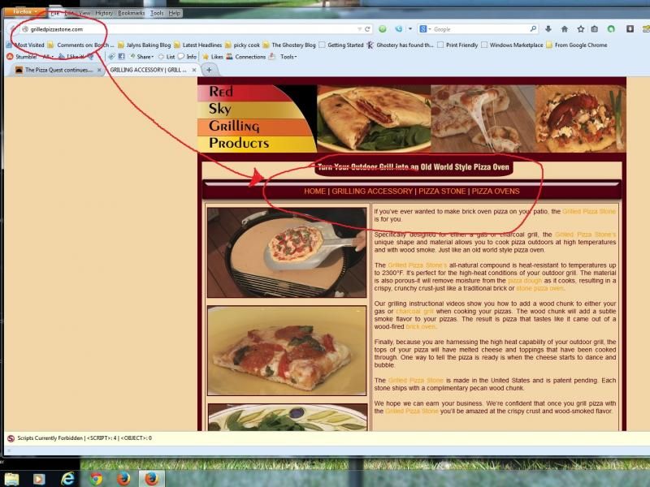The image size is (650, 487).
Task: Open the View menu
Action: 84,13
